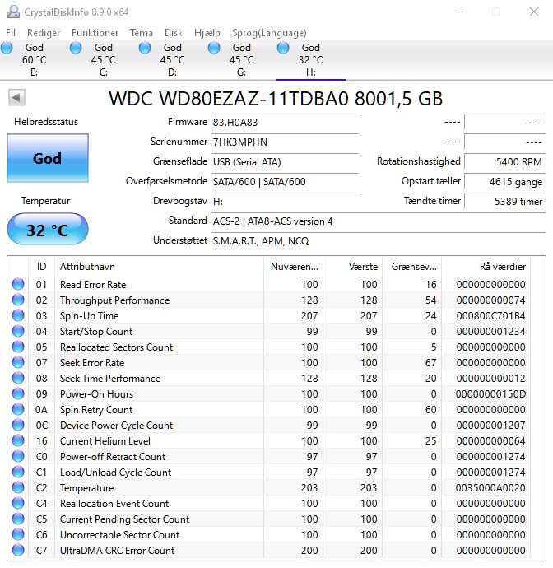Open the Tema menu

pos(142,33)
